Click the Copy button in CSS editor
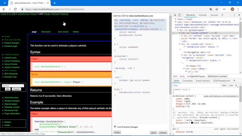This screenshot has width=242, height=136. tap(117, 132)
